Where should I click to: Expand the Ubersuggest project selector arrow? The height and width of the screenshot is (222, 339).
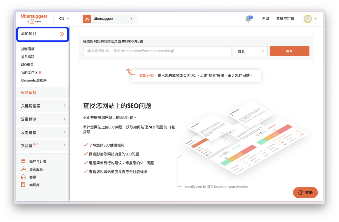tap(131, 19)
